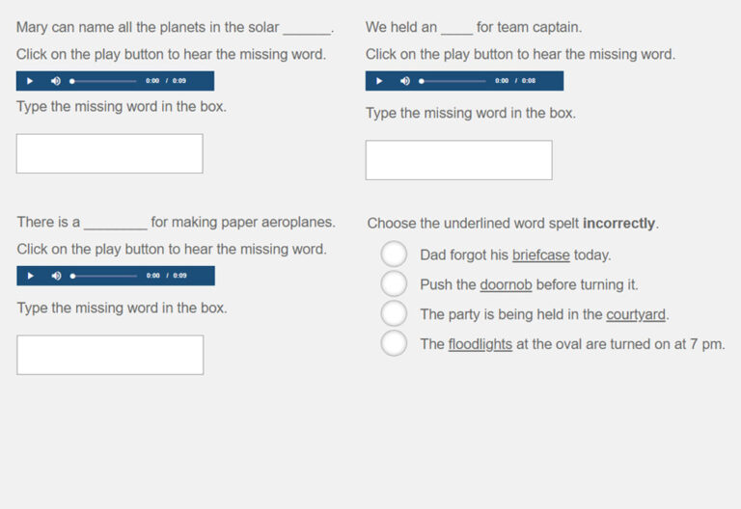Click the underlined word courtyard

click(x=636, y=314)
